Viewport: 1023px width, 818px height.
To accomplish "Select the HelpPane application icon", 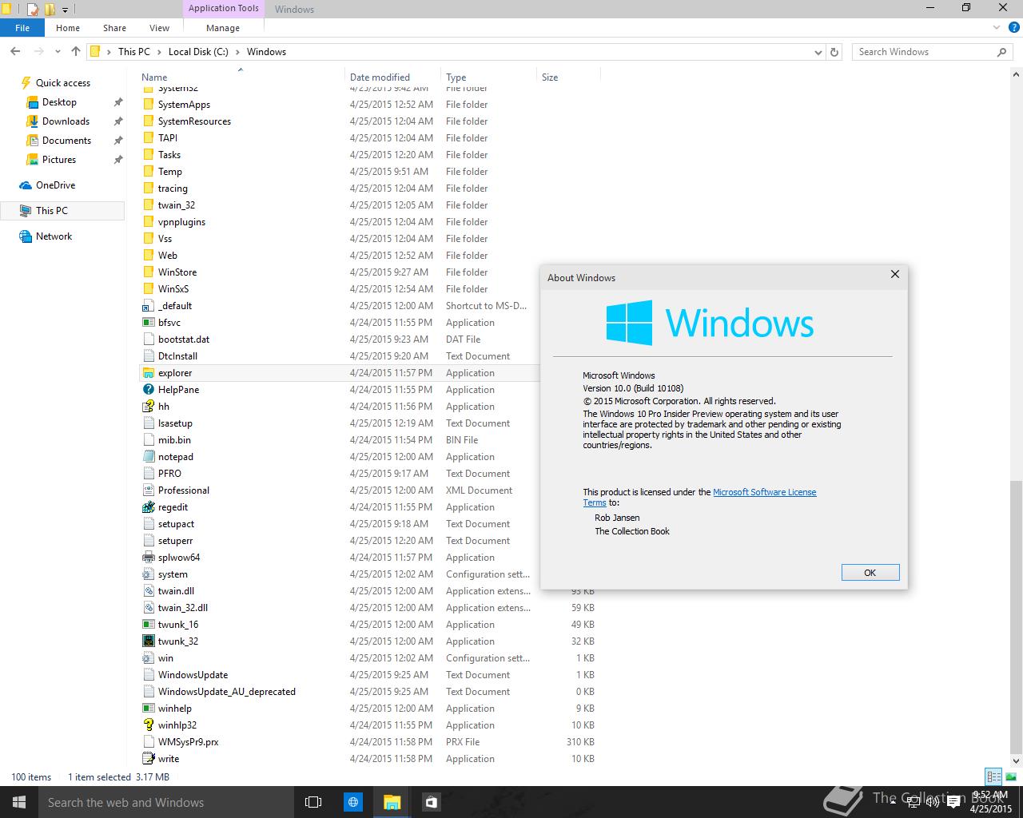I will point(148,390).
